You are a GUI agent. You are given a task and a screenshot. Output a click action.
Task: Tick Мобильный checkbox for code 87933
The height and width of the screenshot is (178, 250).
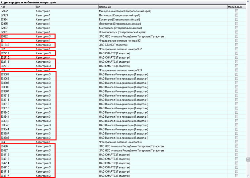point(237,15)
